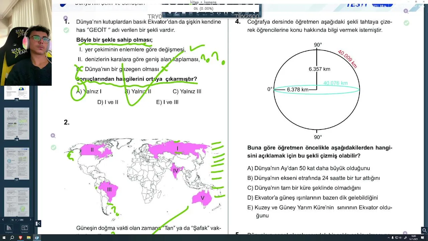The width and height of the screenshot is (428, 241).
Task: Click the red '40.009 km' label
Action: (347, 59)
